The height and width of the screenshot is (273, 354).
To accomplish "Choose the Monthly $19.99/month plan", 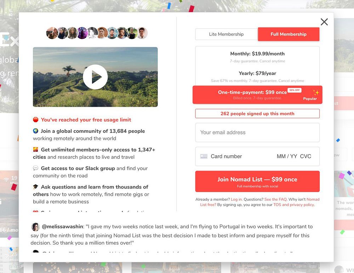I will point(257,57).
